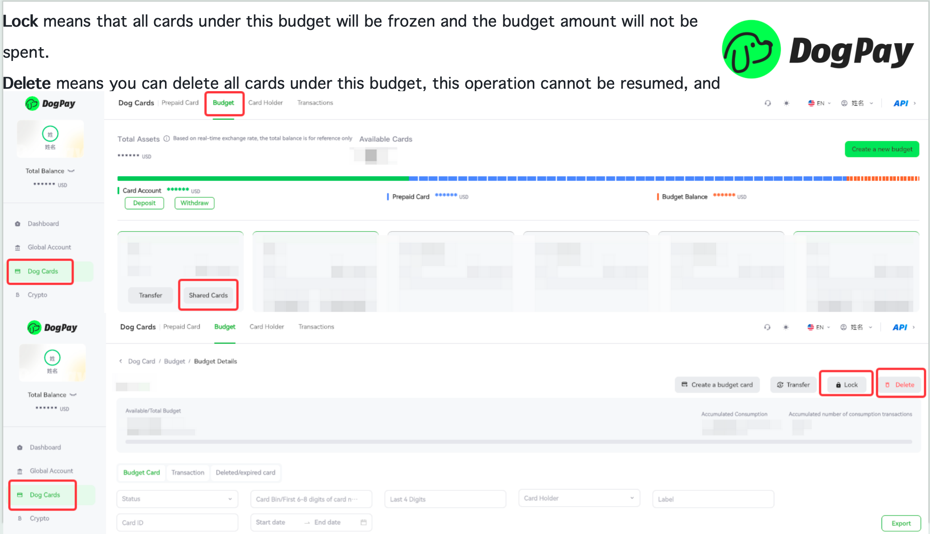Click the profile avatar circle in upper sidebar
The height and width of the screenshot is (534, 930).
(x=50, y=134)
